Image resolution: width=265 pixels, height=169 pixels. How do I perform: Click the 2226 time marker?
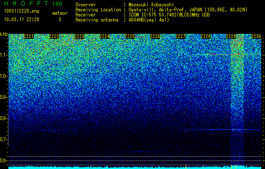[x=155, y=36]
